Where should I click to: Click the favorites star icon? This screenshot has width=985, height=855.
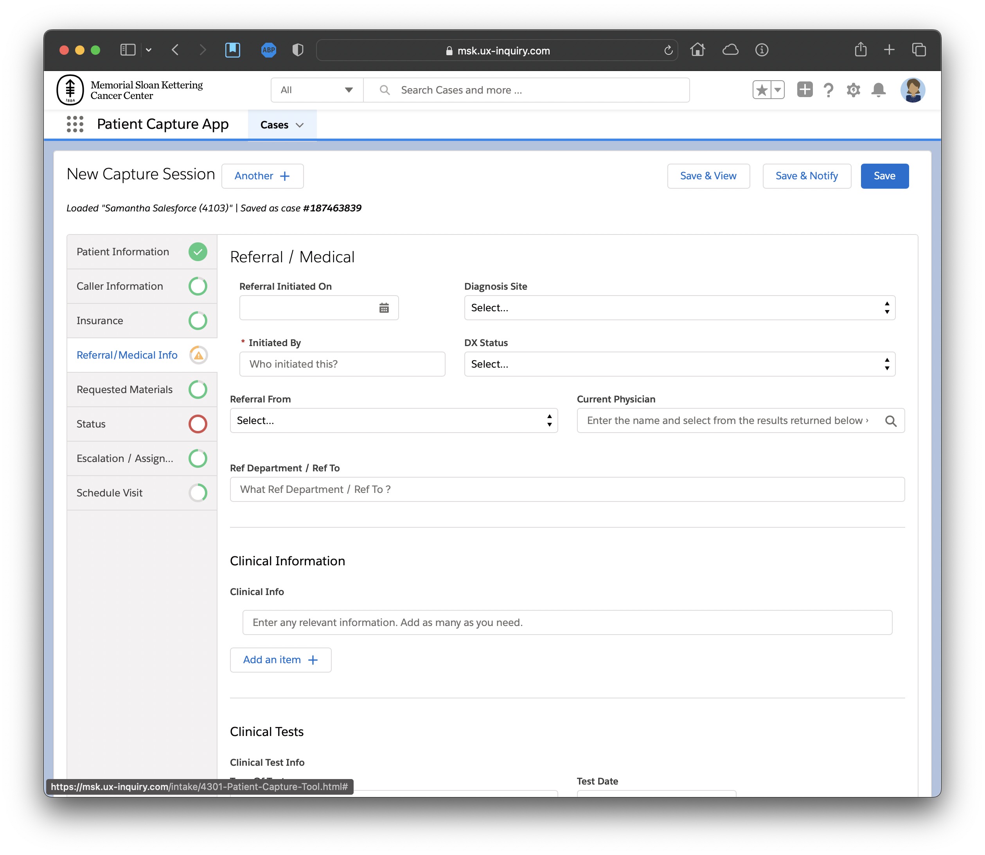point(762,90)
